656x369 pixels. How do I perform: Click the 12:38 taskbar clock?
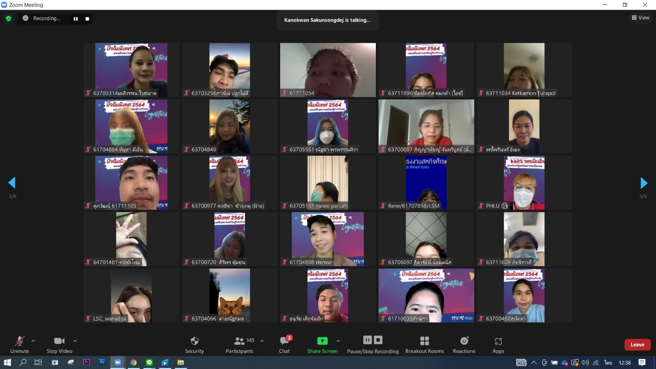(x=625, y=362)
